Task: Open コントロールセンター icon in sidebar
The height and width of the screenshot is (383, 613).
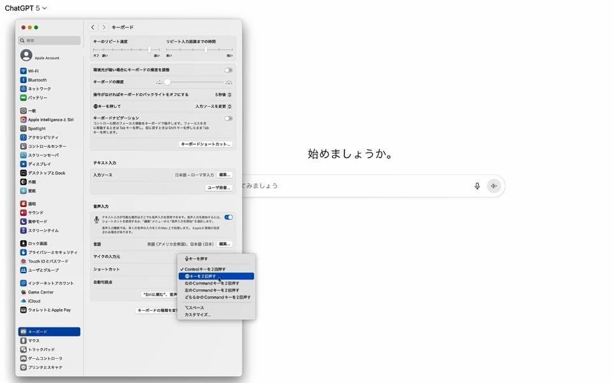Action: 24,146
